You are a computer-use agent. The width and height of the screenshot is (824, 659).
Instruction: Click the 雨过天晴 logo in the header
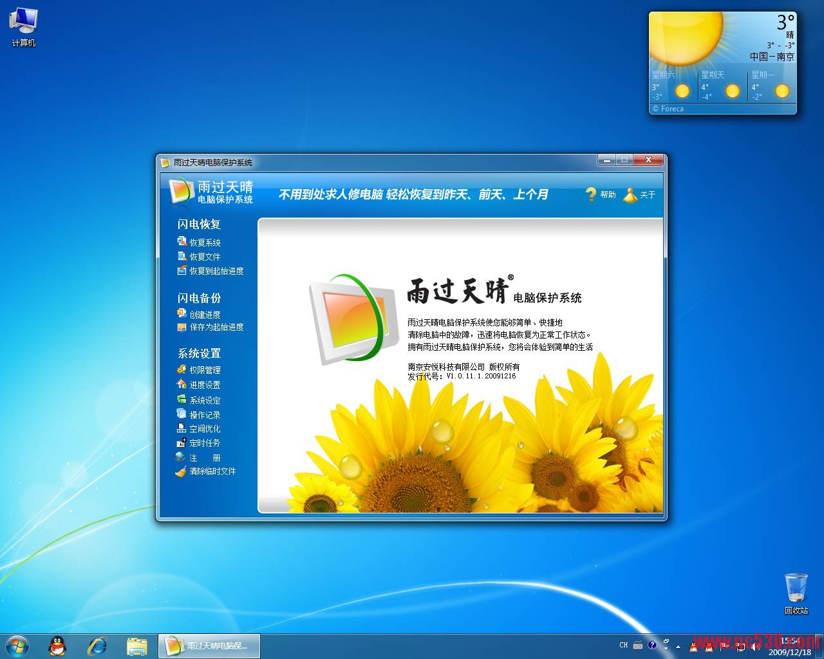point(211,191)
